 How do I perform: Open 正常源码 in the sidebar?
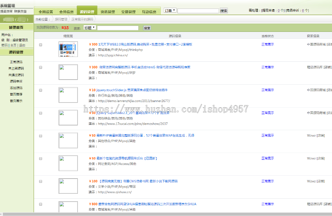click(x=16, y=62)
